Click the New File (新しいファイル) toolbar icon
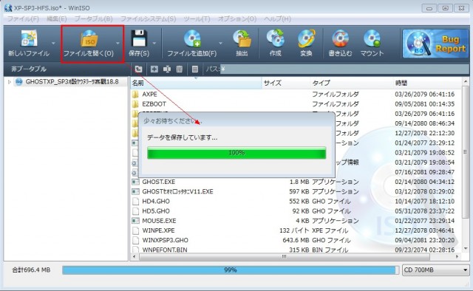Viewport: 473px width, 291px height. click(29, 38)
